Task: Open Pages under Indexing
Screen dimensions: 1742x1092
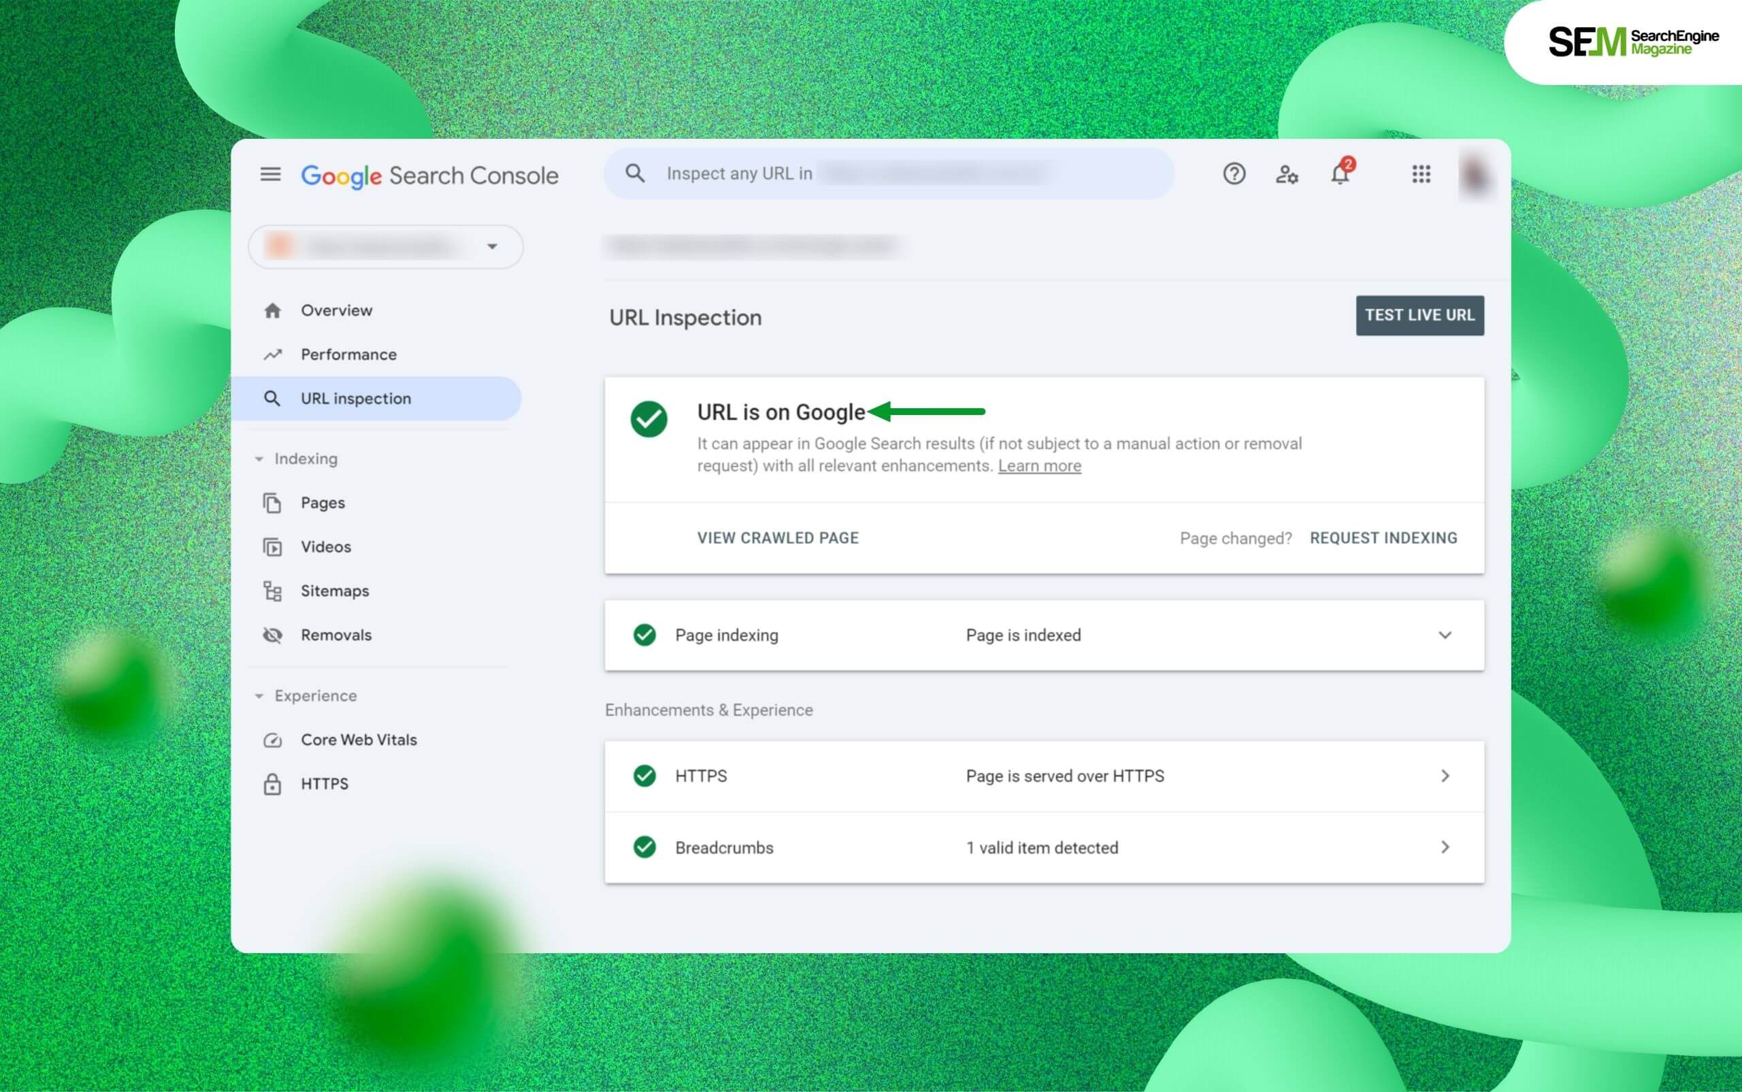Action: (323, 503)
